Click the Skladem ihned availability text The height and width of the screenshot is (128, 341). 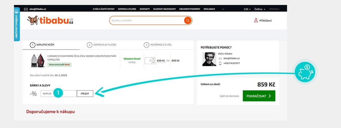click(x=132, y=59)
